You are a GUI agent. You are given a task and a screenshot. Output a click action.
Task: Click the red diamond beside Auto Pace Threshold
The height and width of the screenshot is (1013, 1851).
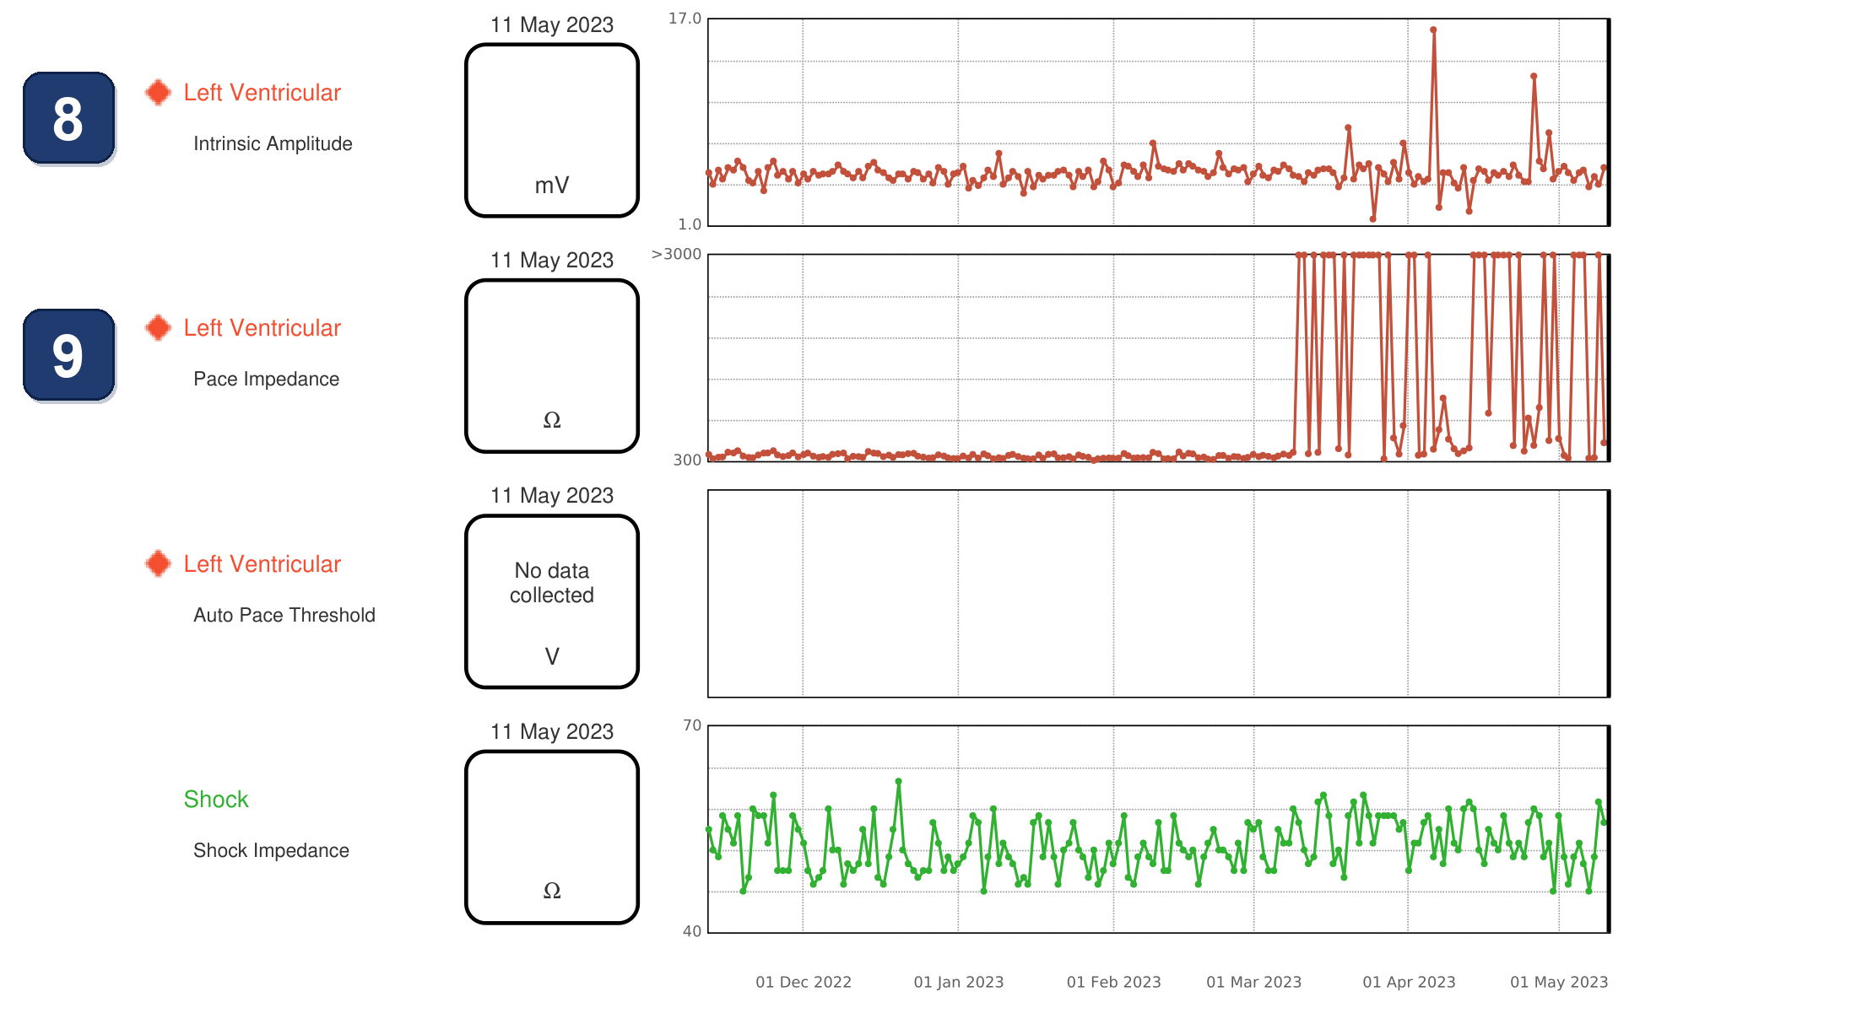click(158, 564)
